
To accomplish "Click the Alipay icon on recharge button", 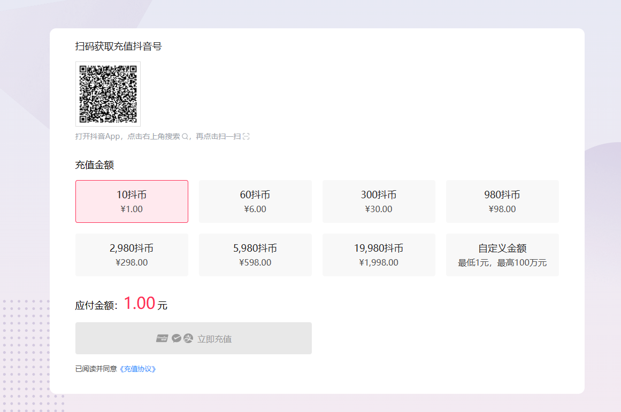I will coord(188,338).
